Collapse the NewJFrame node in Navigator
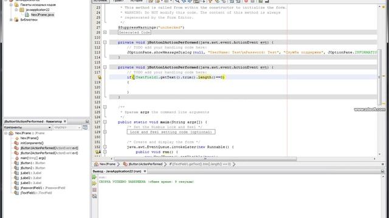 pos(5,133)
